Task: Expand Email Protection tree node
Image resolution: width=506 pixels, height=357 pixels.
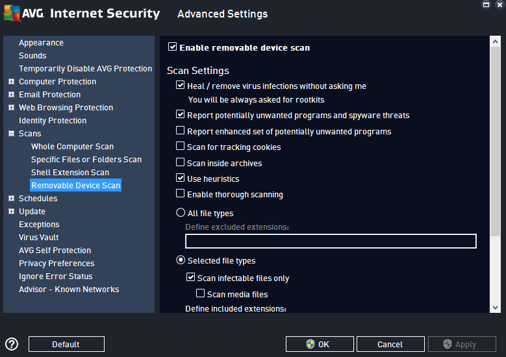Action: (x=11, y=95)
